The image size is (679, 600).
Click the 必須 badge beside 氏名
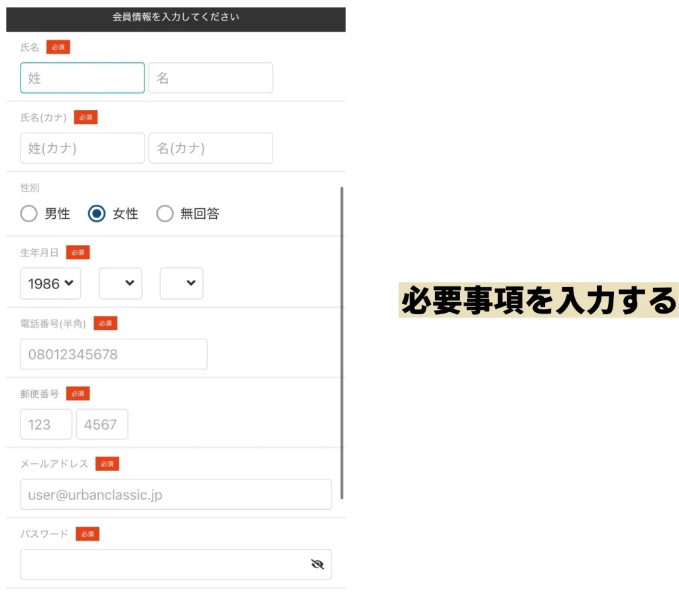[x=58, y=47]
